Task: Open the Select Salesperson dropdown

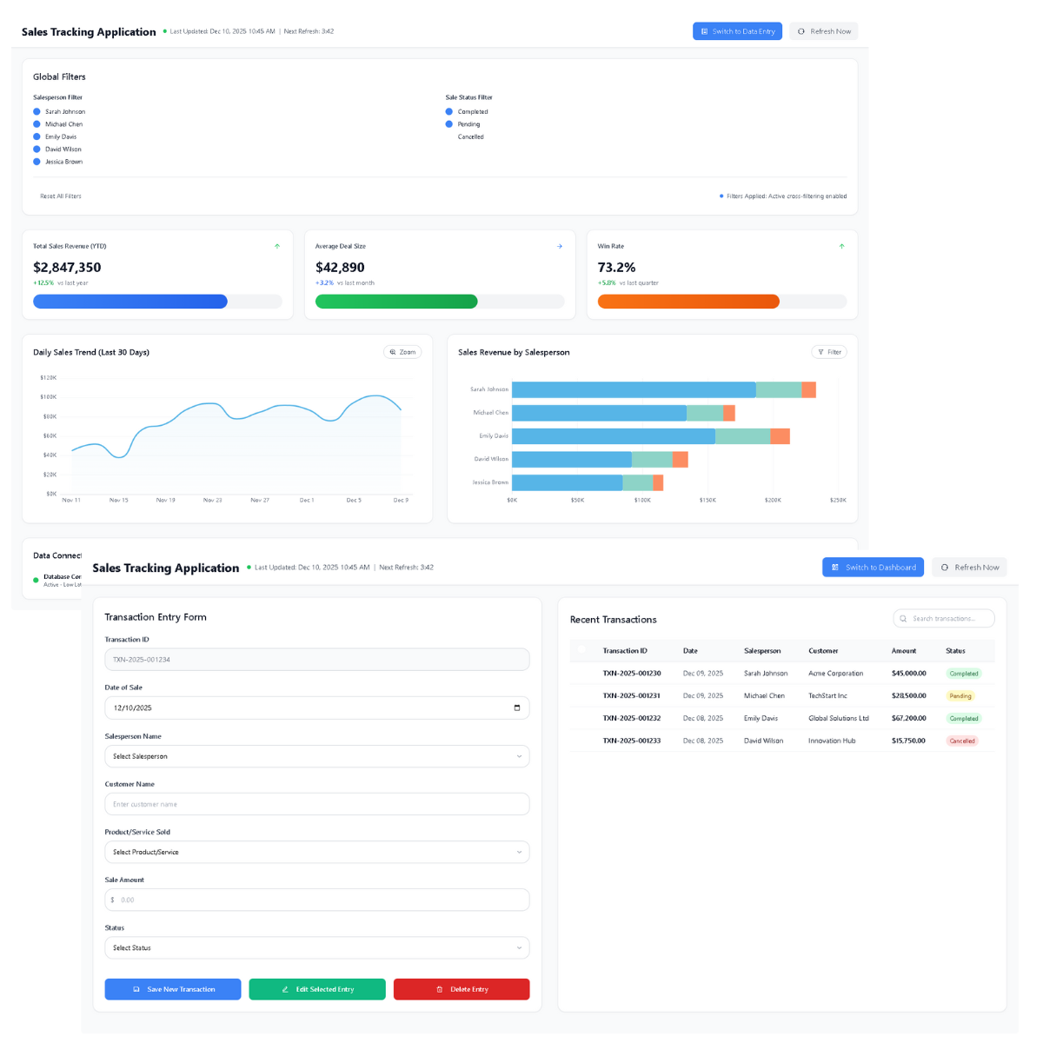Action: tap(316, 756)
